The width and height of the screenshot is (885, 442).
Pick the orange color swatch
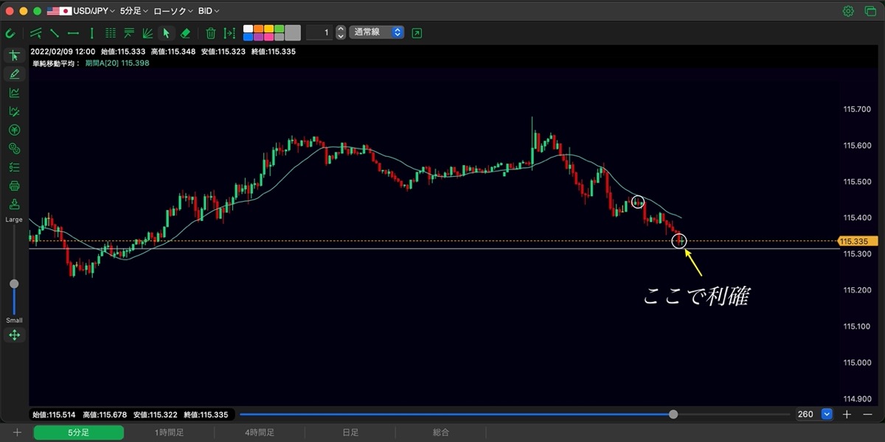pos(258,29)
